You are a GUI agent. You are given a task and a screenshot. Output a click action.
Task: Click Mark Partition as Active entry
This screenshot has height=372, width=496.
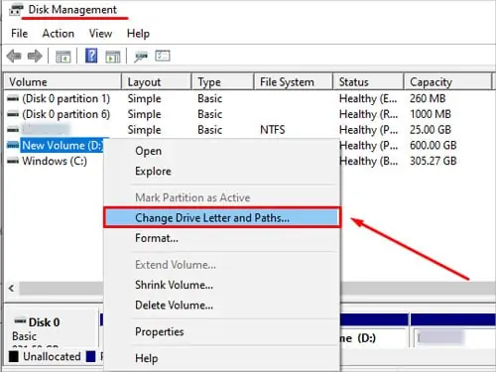[x=221, y=197]
